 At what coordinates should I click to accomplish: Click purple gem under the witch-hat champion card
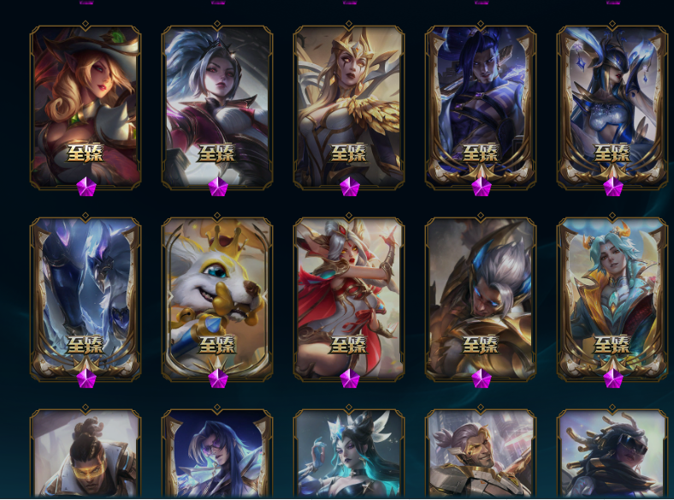click(x=86, y=187)
